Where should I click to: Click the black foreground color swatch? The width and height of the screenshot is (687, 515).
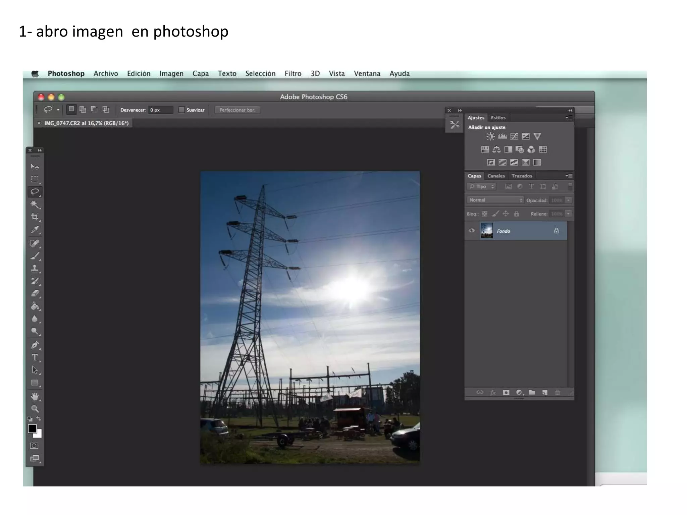click(x=32, y=428)
